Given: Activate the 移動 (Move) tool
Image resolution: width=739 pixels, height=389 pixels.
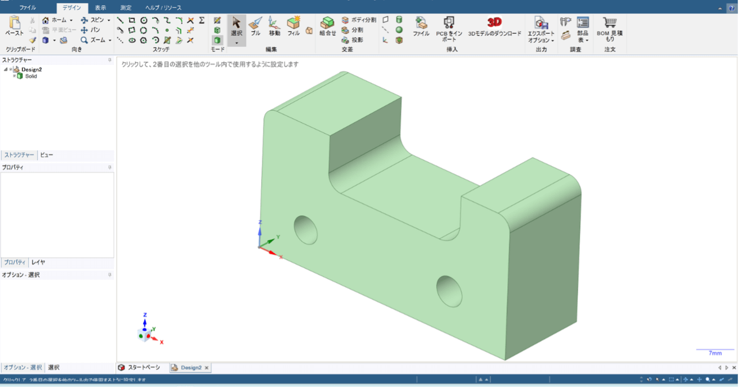Looking at the screenshot, I should point(274,26).
